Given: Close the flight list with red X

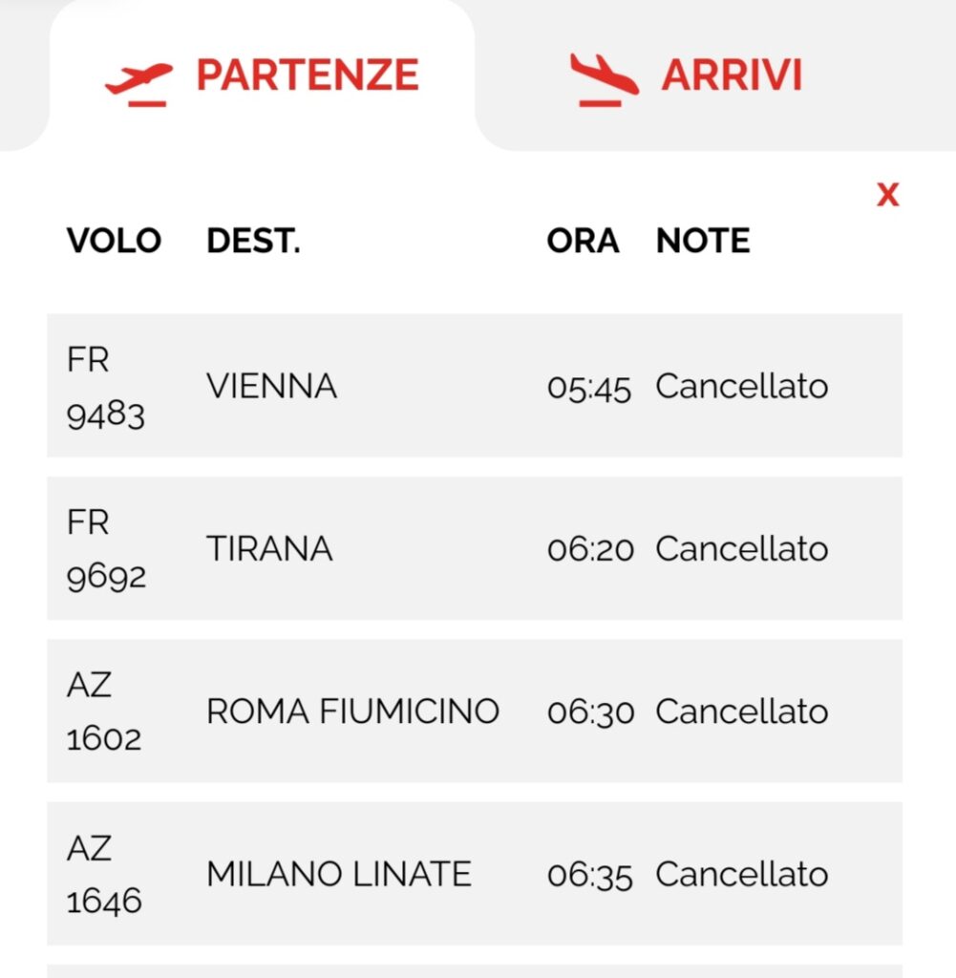Looking at the screenshot, I should coord(888,195).
